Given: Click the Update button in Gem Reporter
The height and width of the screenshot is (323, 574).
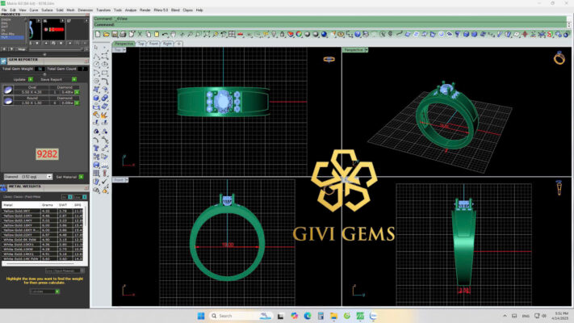Looking at the screenshot, I should point(19,79).
